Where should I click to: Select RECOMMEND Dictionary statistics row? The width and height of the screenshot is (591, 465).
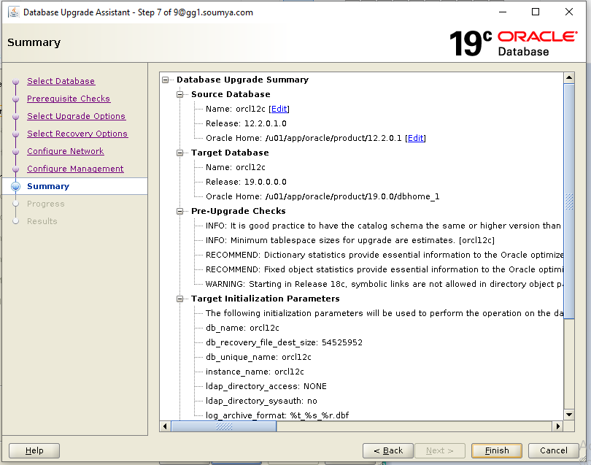click(x=384, y=255)
